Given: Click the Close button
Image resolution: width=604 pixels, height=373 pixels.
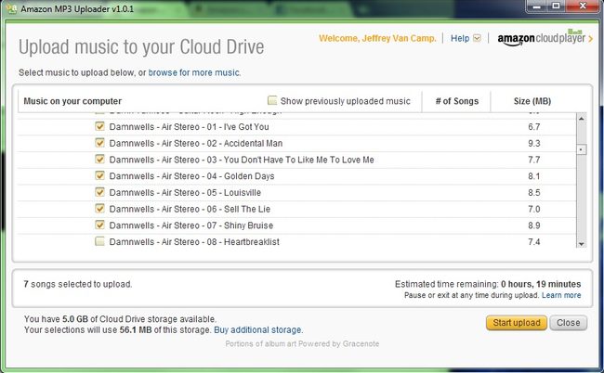Looking at the screenshot, I should point(568,323).
